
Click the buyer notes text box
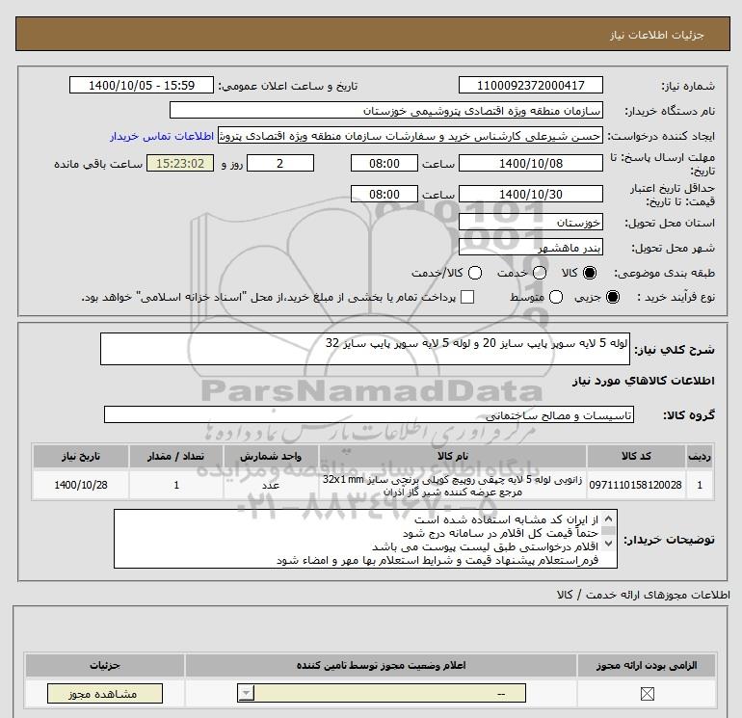[365, 539]
